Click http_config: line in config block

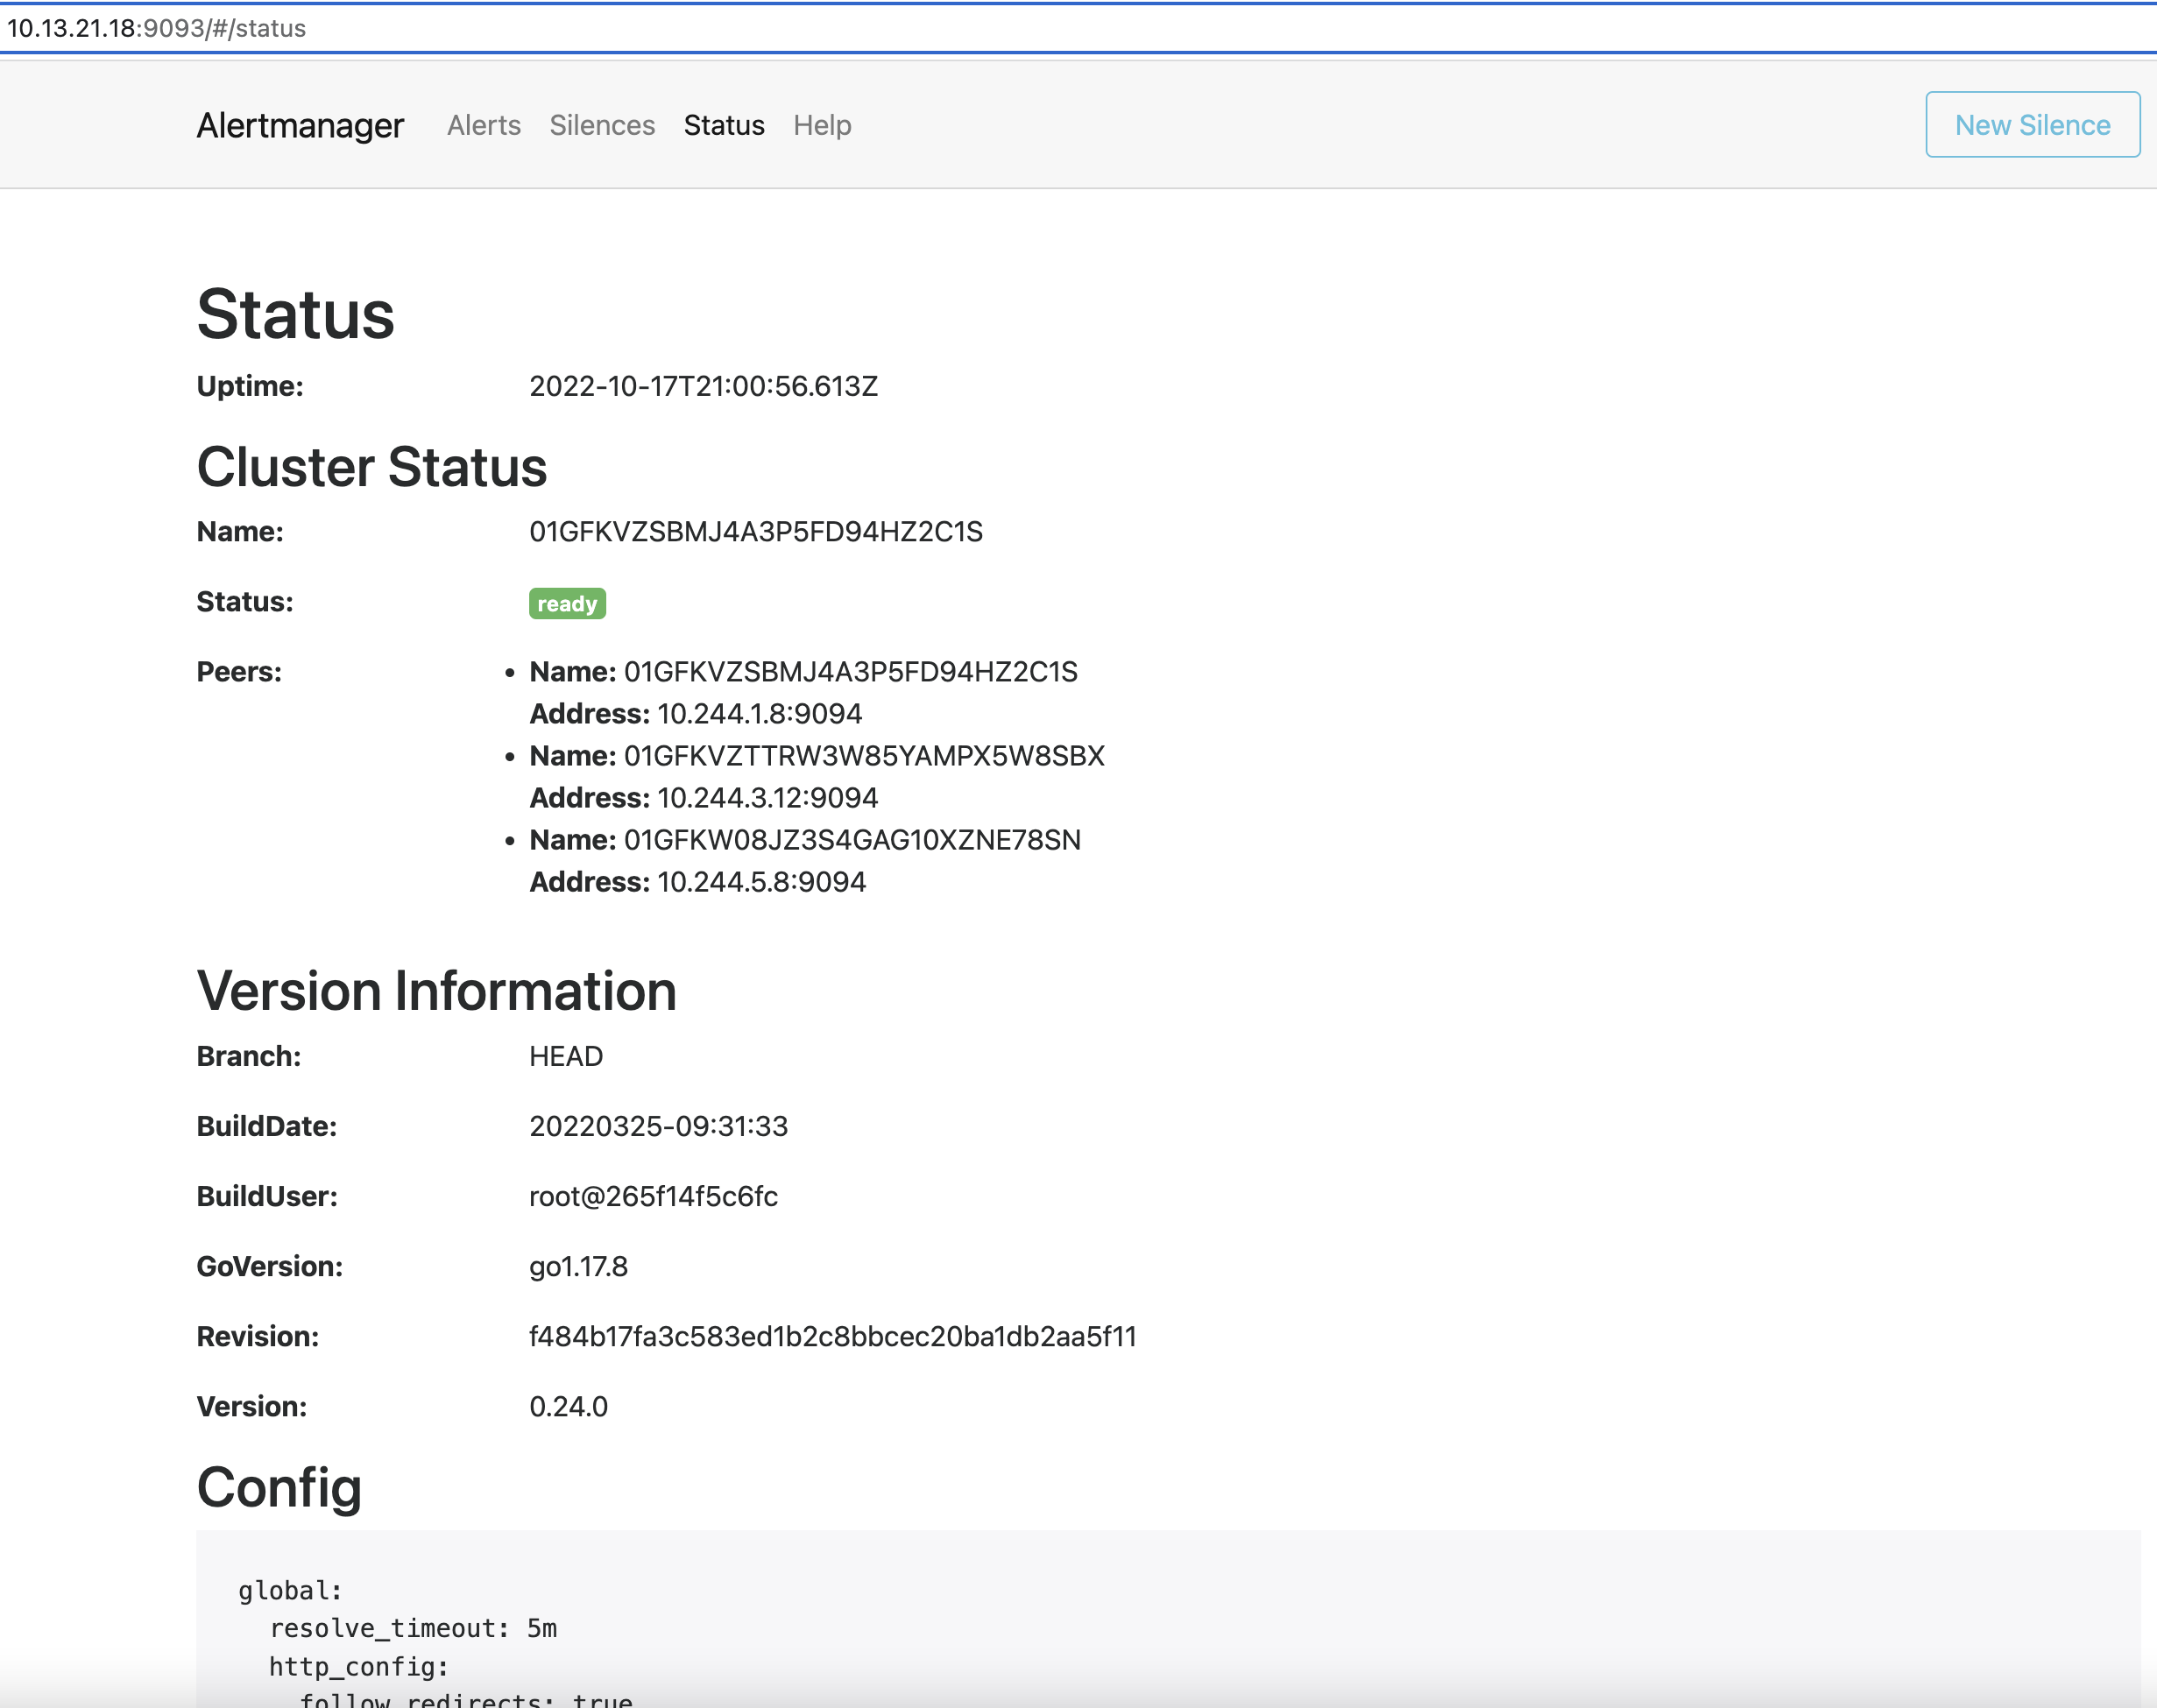pos(359,1666)
